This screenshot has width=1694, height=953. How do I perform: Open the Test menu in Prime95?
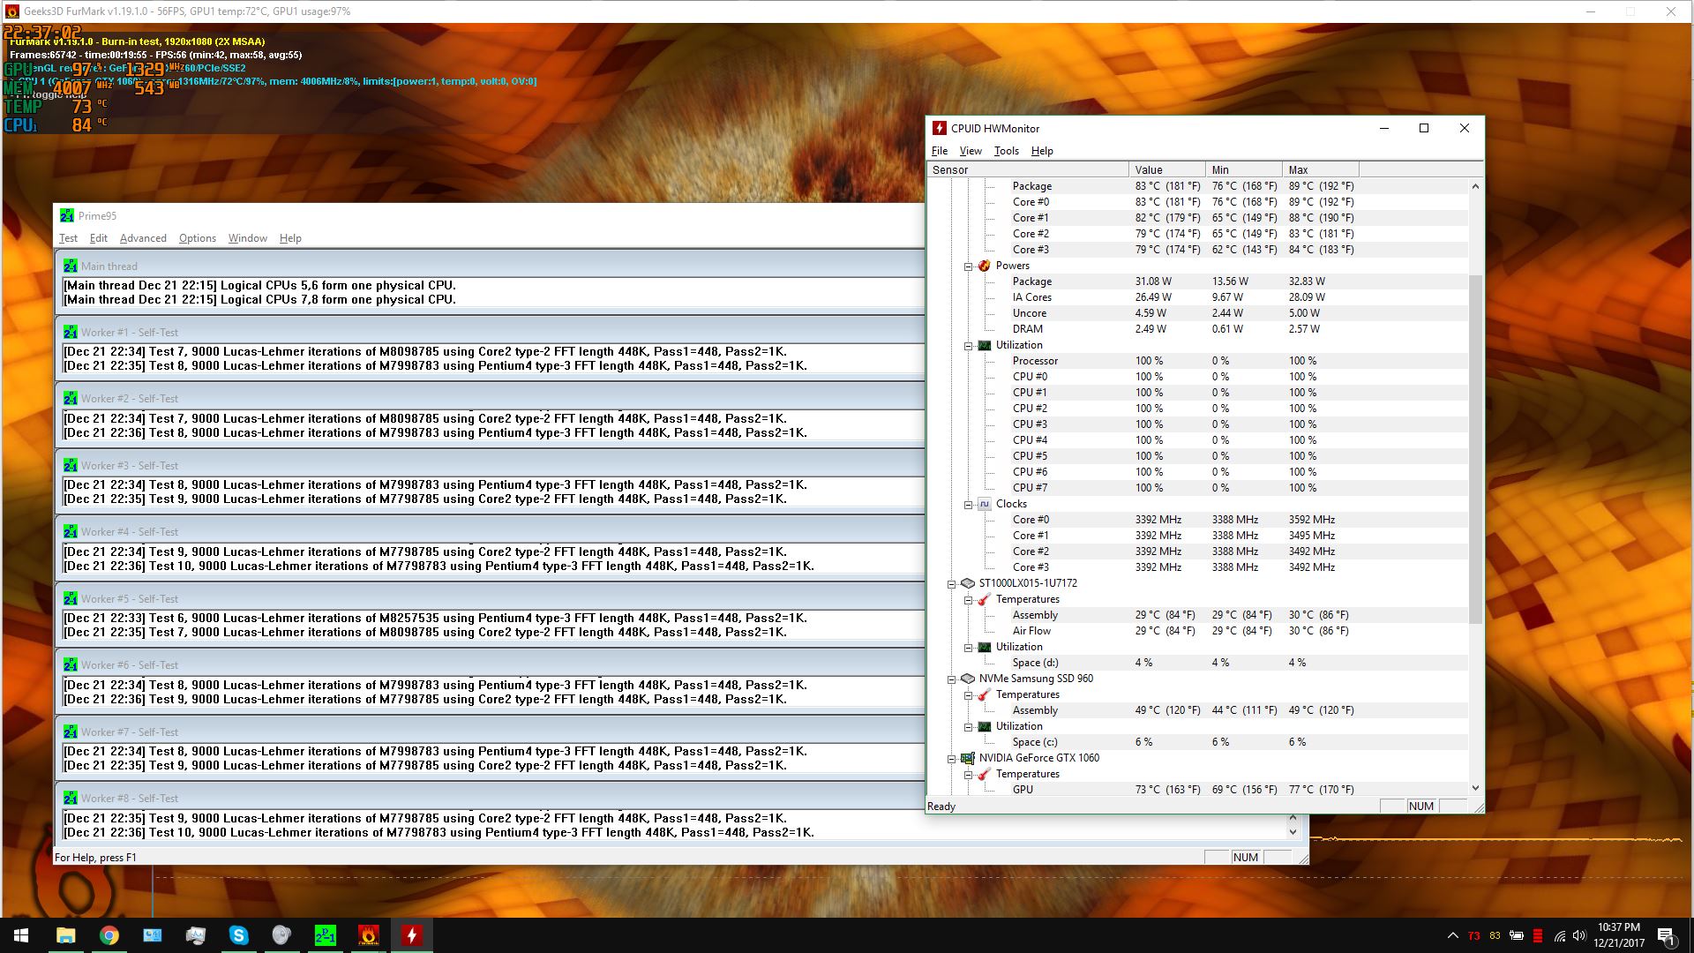[x=68, y=238]
